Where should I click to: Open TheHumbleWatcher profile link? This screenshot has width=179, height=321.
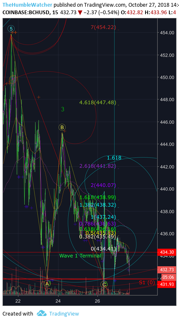(28, 5)
